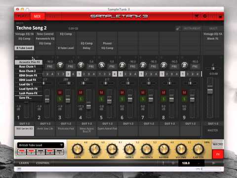Toggle the keyboard icon at bottom left

pos(19,169)
